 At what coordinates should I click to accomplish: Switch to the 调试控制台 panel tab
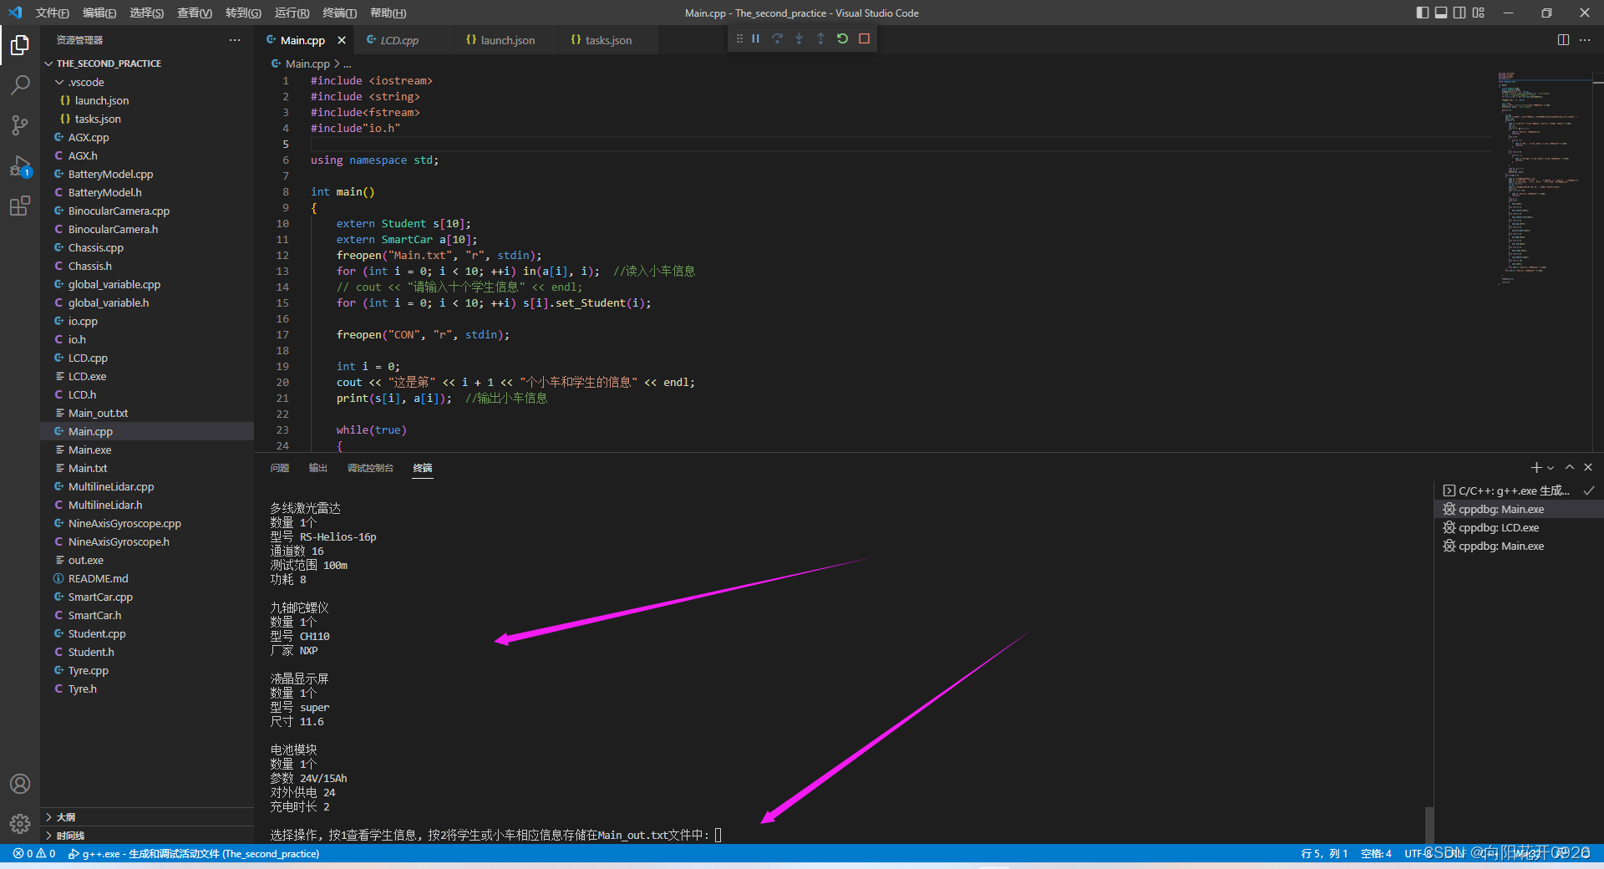pos(370,468)
